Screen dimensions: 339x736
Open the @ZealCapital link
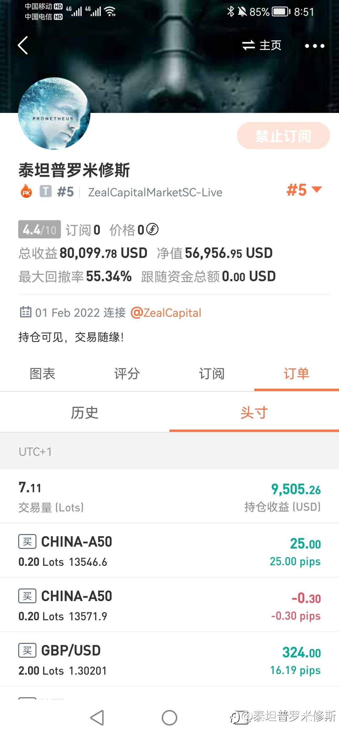click(166, 313)
